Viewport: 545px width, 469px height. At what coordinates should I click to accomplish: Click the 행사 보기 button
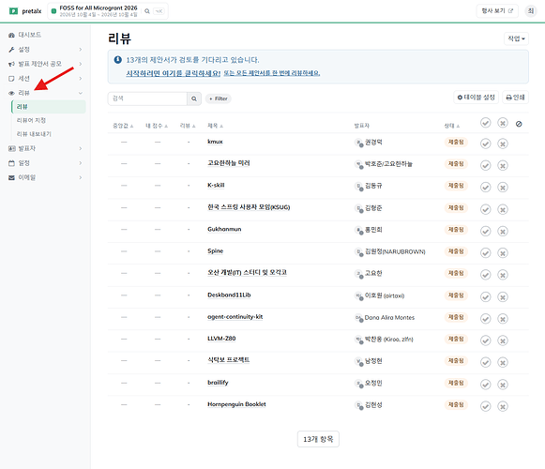pos(497,10)
